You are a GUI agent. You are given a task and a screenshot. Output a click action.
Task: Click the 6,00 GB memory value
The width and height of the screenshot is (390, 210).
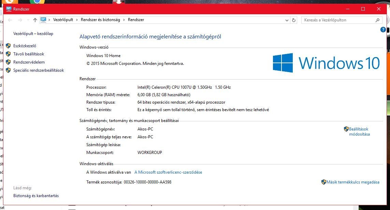tap(164, 95)
